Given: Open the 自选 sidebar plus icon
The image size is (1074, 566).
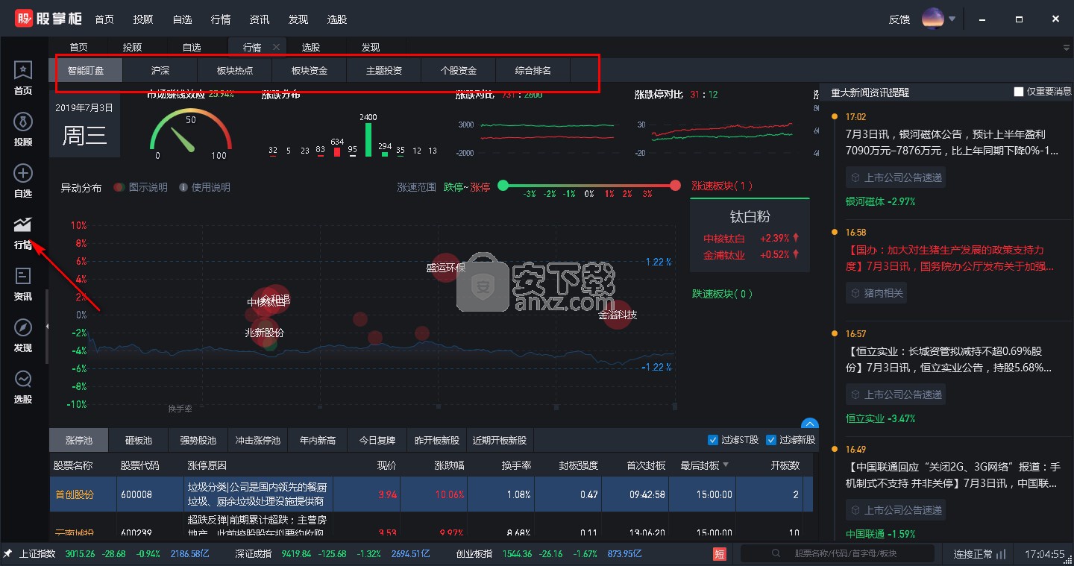Looking at the screenshot, I should coord(23,173).
